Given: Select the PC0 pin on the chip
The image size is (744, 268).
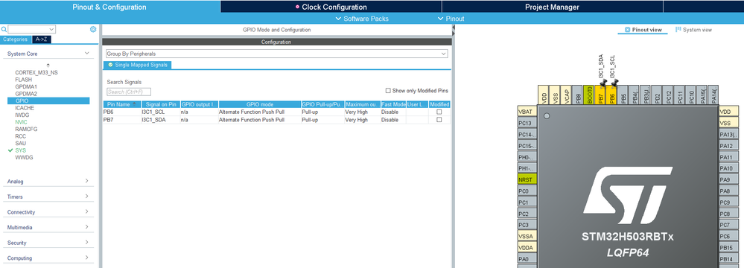Looking at the screenshot, I should (x=527, y=191).
